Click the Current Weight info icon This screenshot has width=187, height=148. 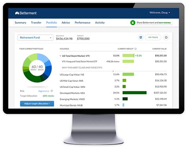(136, 49)
